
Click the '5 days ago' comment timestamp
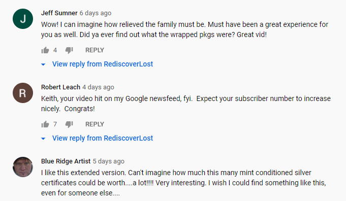pos(109,161)
